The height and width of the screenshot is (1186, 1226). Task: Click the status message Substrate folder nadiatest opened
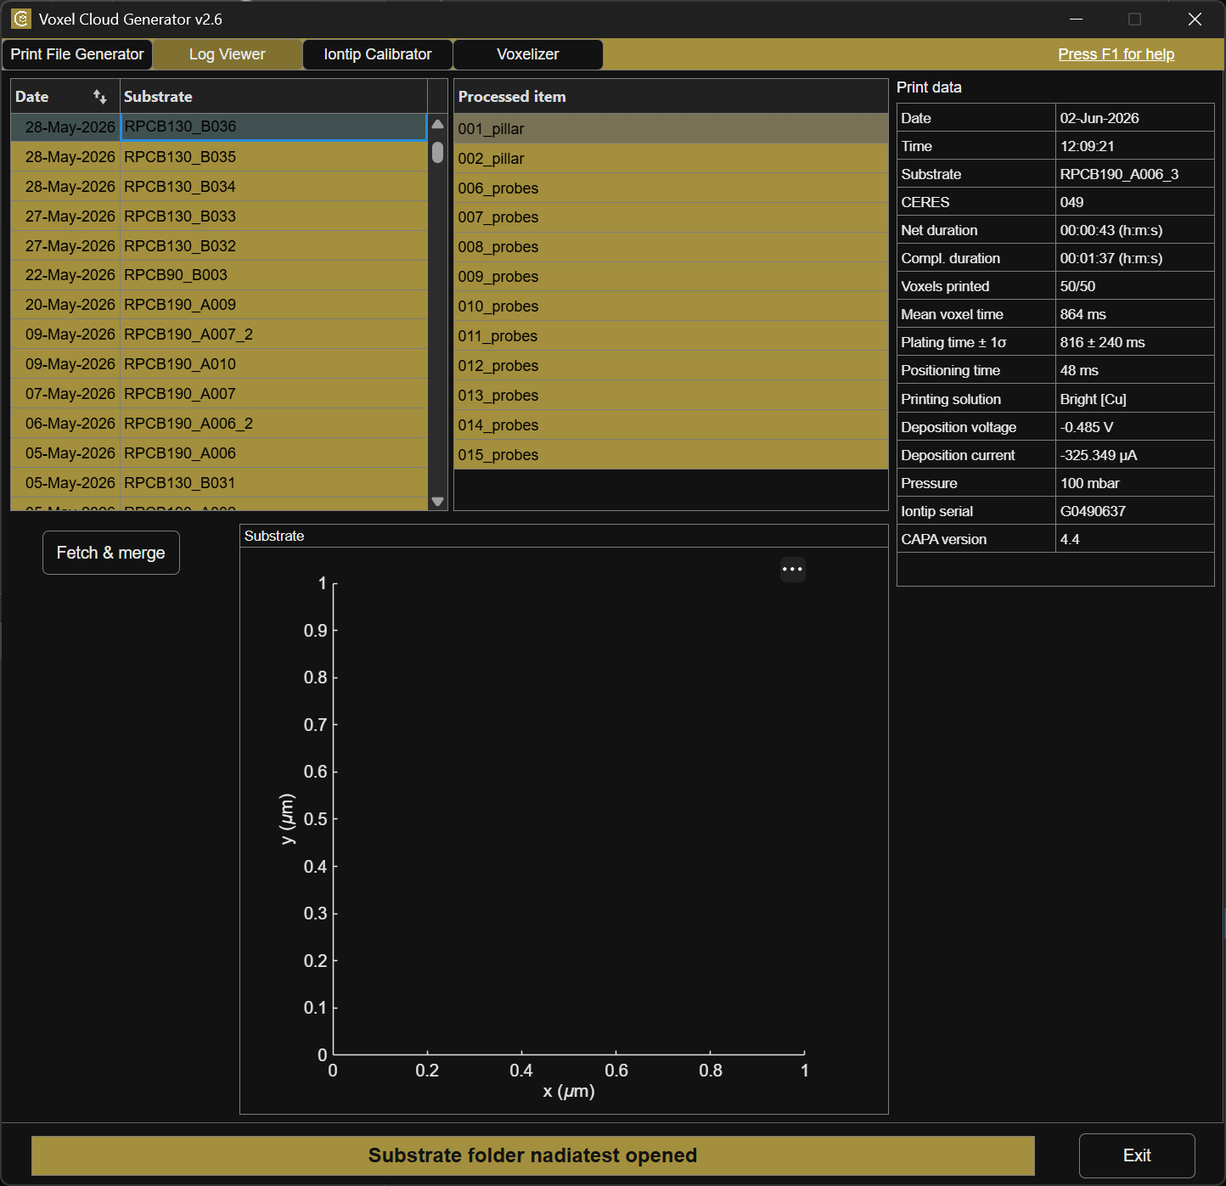pyautogui.click(x=532, y=1155)
